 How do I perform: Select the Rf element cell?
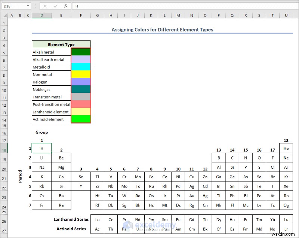pos(97,205)
